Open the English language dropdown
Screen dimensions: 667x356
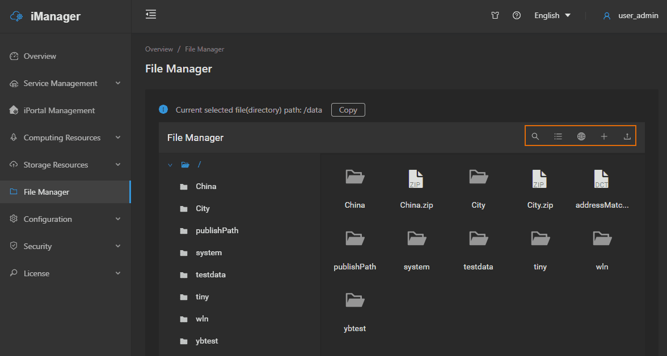pos(552,16)
